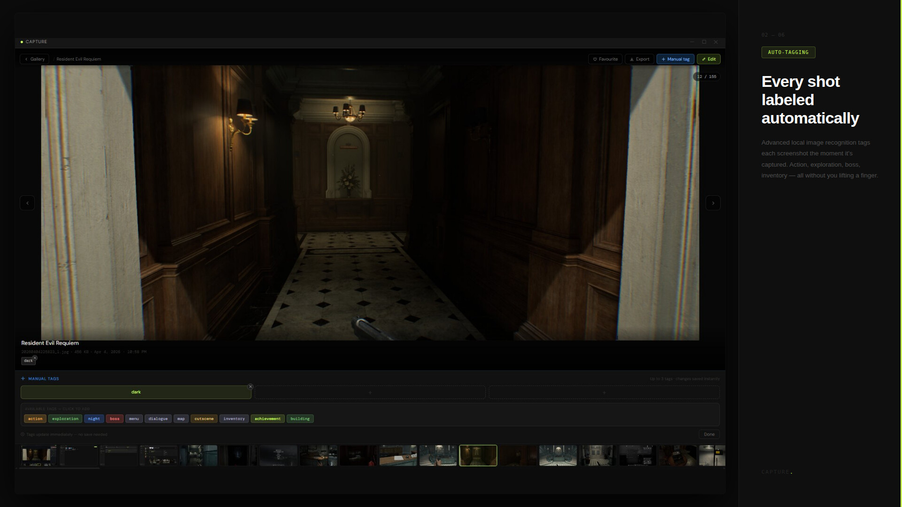
Task: Toggle the Manual tag panel
Action: (x=675, y=59)
